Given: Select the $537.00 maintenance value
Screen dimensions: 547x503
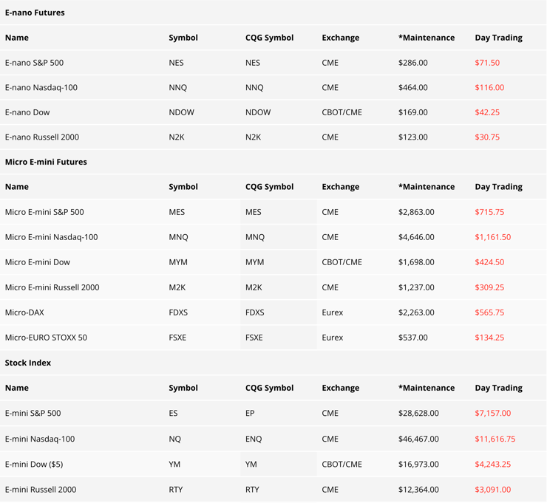Looking at the screenshot, I should (412, 338).
